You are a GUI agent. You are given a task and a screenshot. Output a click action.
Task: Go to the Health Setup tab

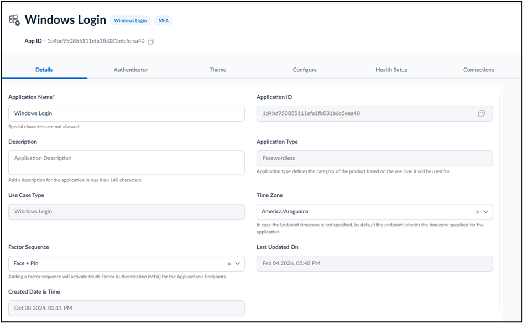click(x=391, y=70)
